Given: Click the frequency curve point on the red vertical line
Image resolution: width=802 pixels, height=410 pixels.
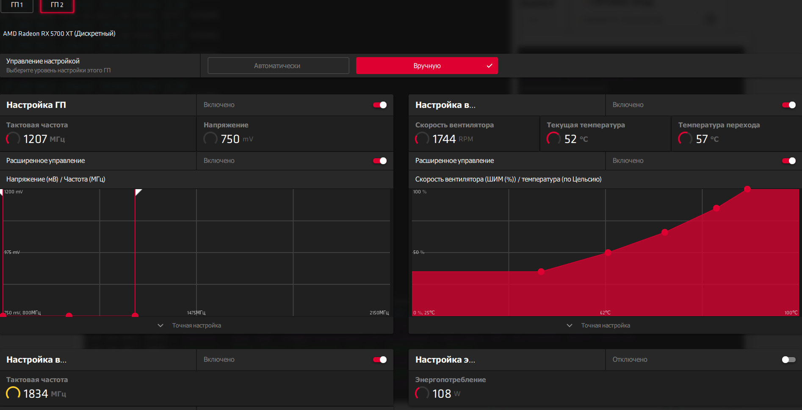Looking at the screenshot, I should (135, 315).
